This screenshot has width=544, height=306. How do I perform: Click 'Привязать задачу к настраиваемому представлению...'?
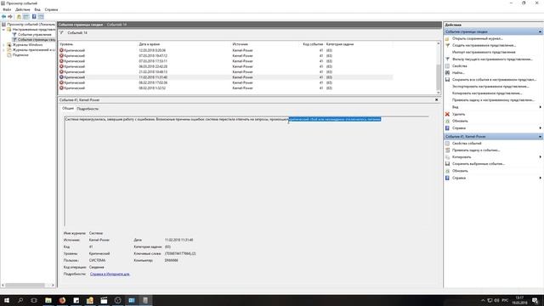493,100
